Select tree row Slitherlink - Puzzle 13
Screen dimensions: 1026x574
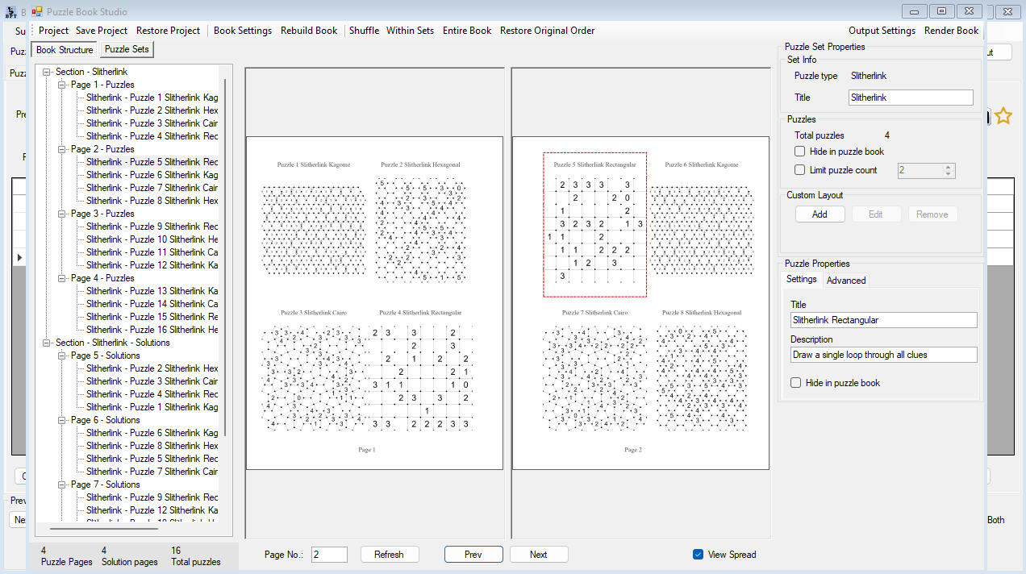(x=152, y=291)
